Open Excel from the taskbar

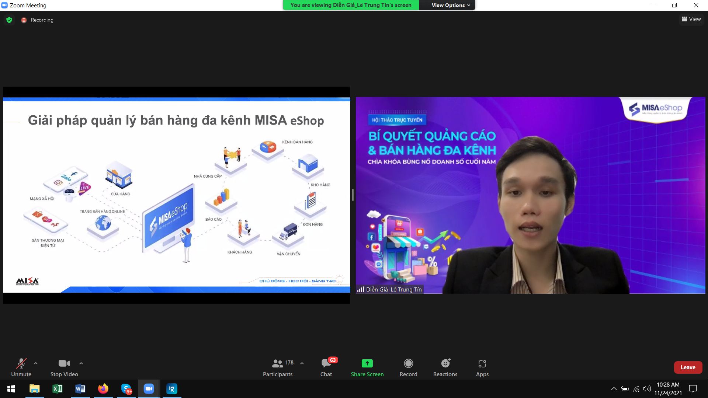[x=58, y=389]
